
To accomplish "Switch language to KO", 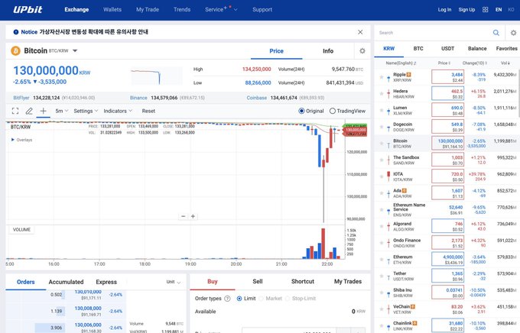I will coord(511,10).
